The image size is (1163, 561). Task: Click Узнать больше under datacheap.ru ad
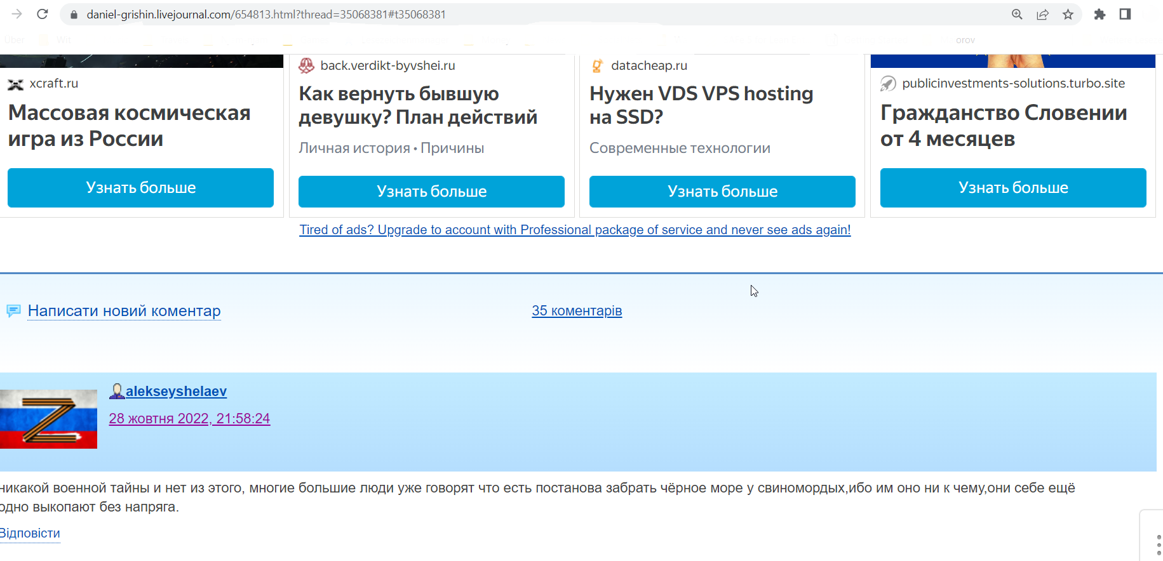[x=722, y=192]
